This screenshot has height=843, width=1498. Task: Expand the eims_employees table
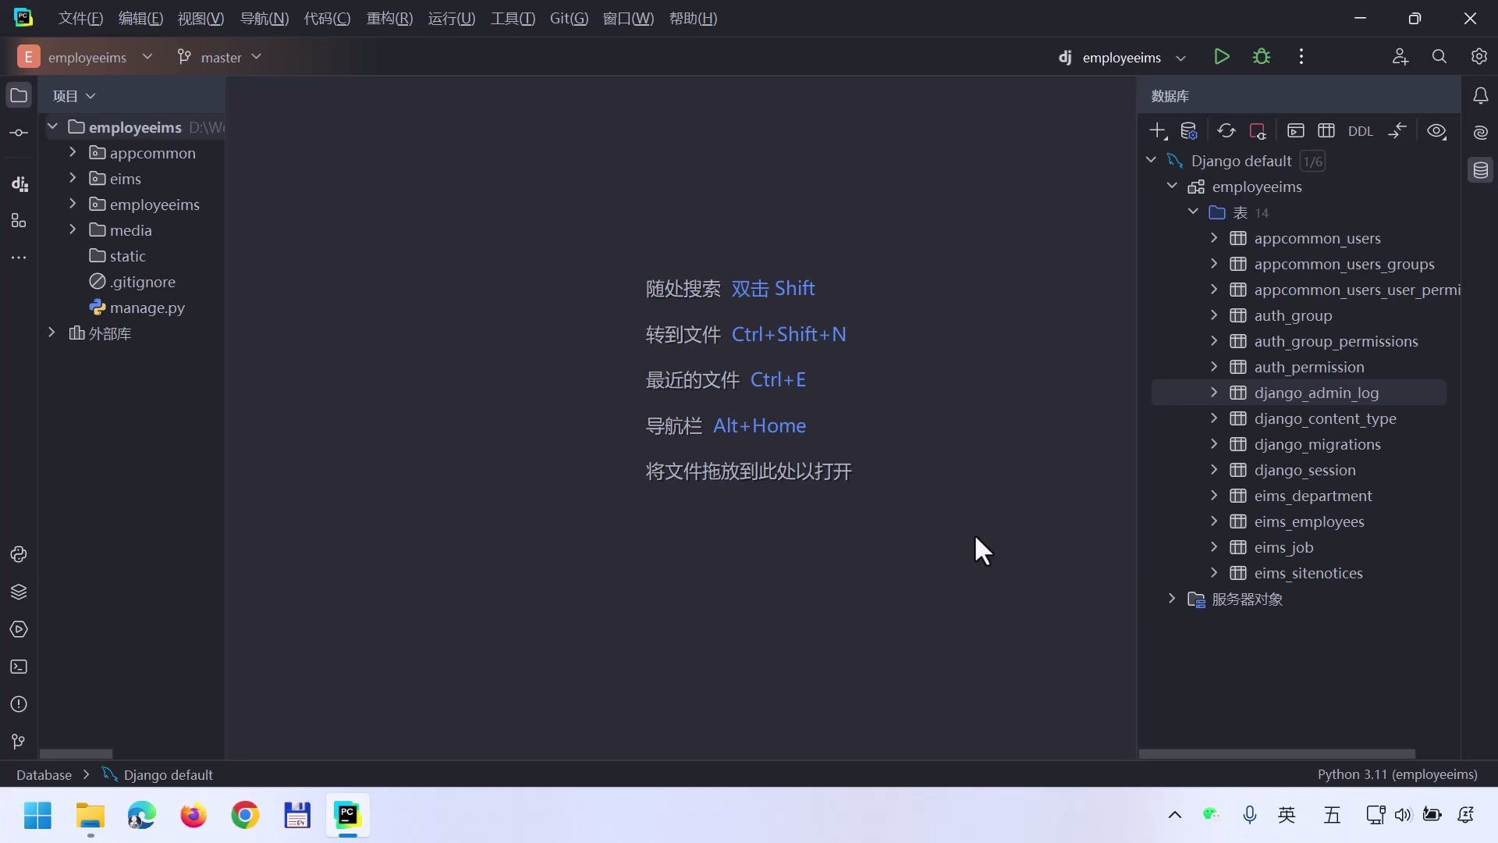(x=1215, y=521)
